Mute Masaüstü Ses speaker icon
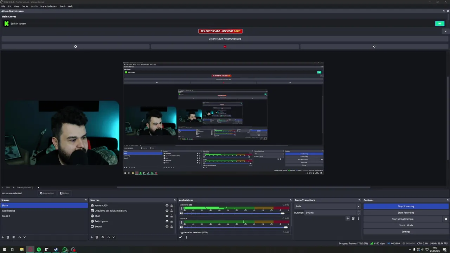 181,213
